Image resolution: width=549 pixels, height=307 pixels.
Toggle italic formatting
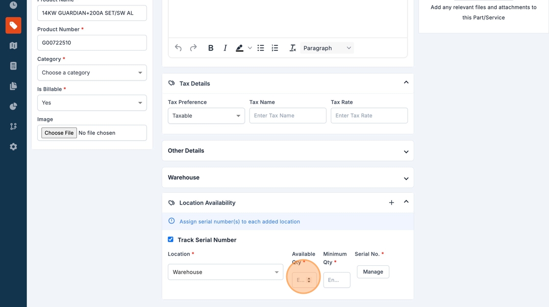point(225,48)
